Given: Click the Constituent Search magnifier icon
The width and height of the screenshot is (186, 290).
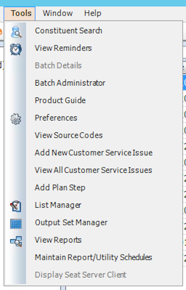Looking at the screenshot, I should tap(16, 32).
